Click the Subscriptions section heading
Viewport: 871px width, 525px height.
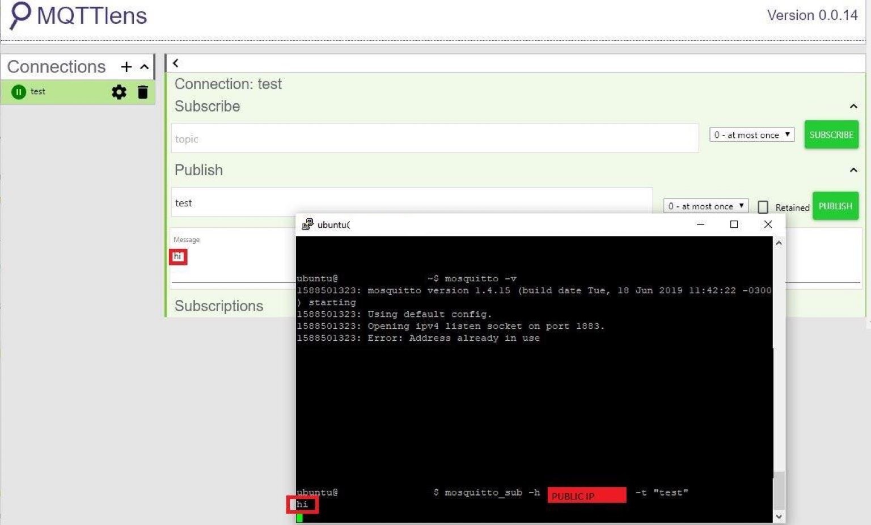click(219, 306)
